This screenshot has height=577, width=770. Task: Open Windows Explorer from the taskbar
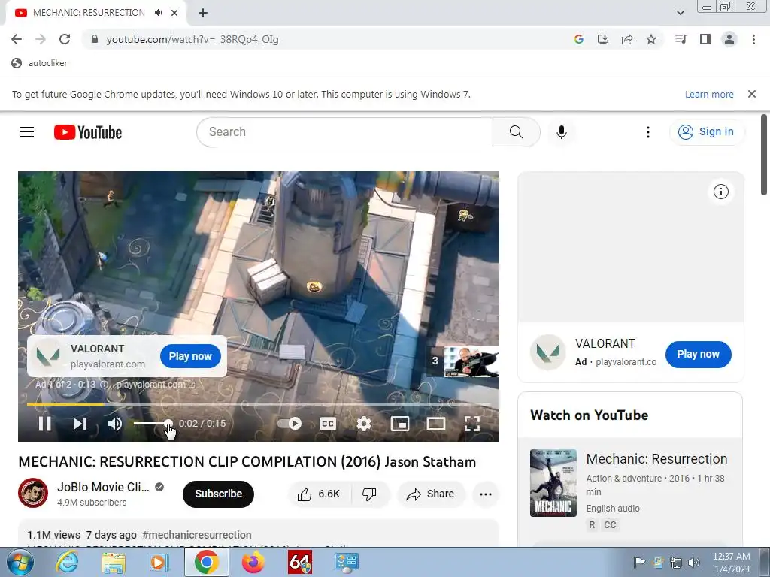114,562
